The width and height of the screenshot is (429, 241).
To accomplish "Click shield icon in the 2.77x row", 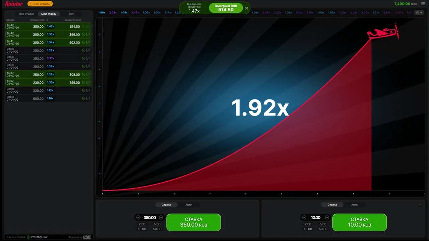I will [83, 59].
